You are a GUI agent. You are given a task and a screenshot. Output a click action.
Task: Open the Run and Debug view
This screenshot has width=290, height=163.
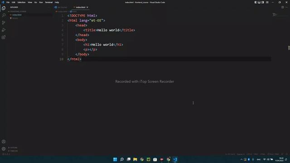coord(4,30)
